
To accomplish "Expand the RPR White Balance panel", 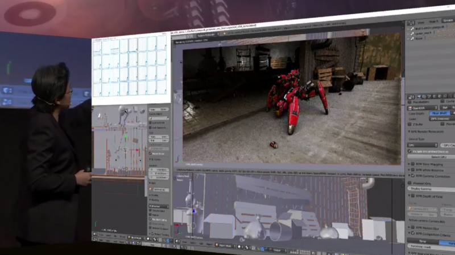I will (x=431, y=170).
